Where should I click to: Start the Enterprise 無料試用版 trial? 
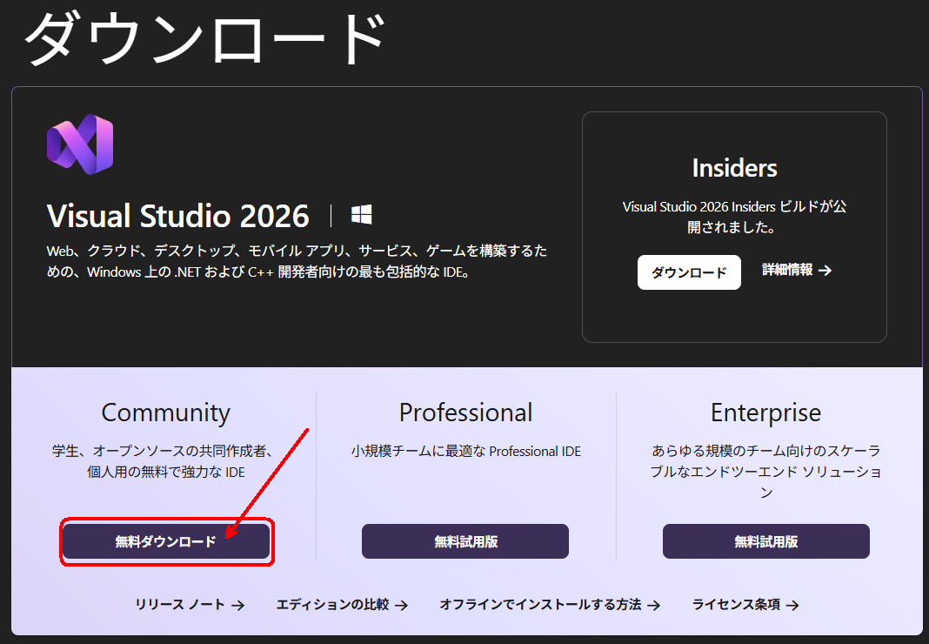pos(765,541)
